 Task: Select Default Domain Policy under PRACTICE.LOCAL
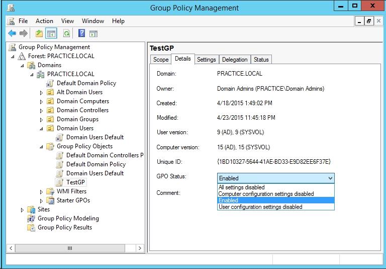point(86,83)
